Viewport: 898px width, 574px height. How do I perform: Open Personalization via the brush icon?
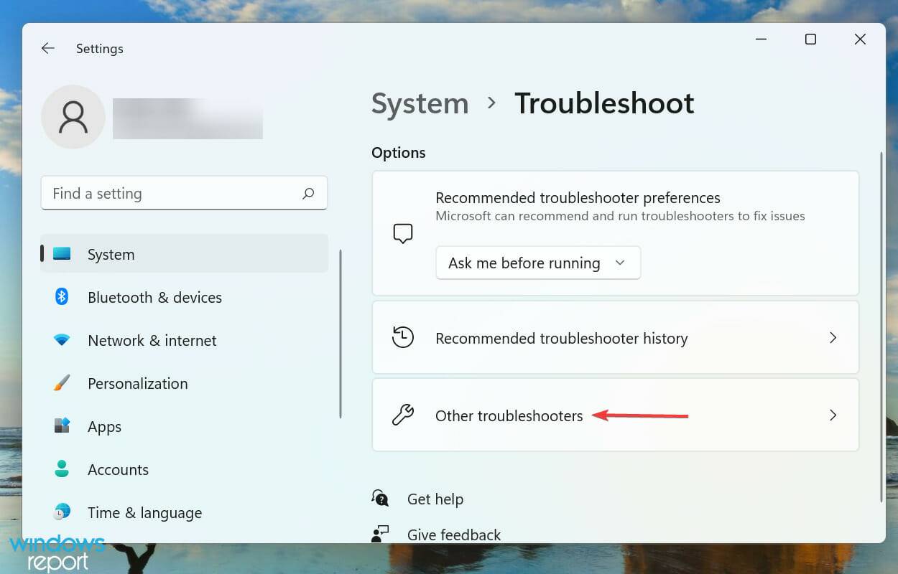[x=62, y=383]
